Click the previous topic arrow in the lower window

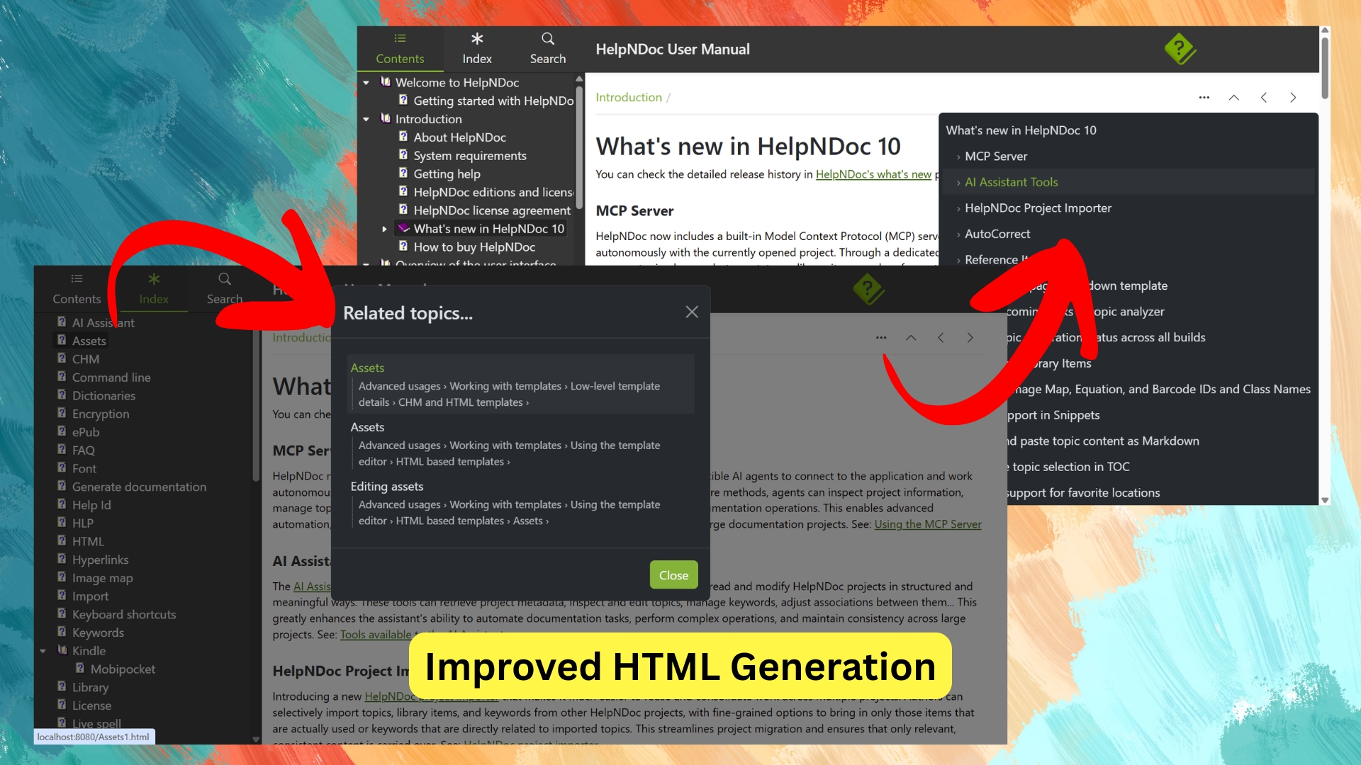(941, 337)
